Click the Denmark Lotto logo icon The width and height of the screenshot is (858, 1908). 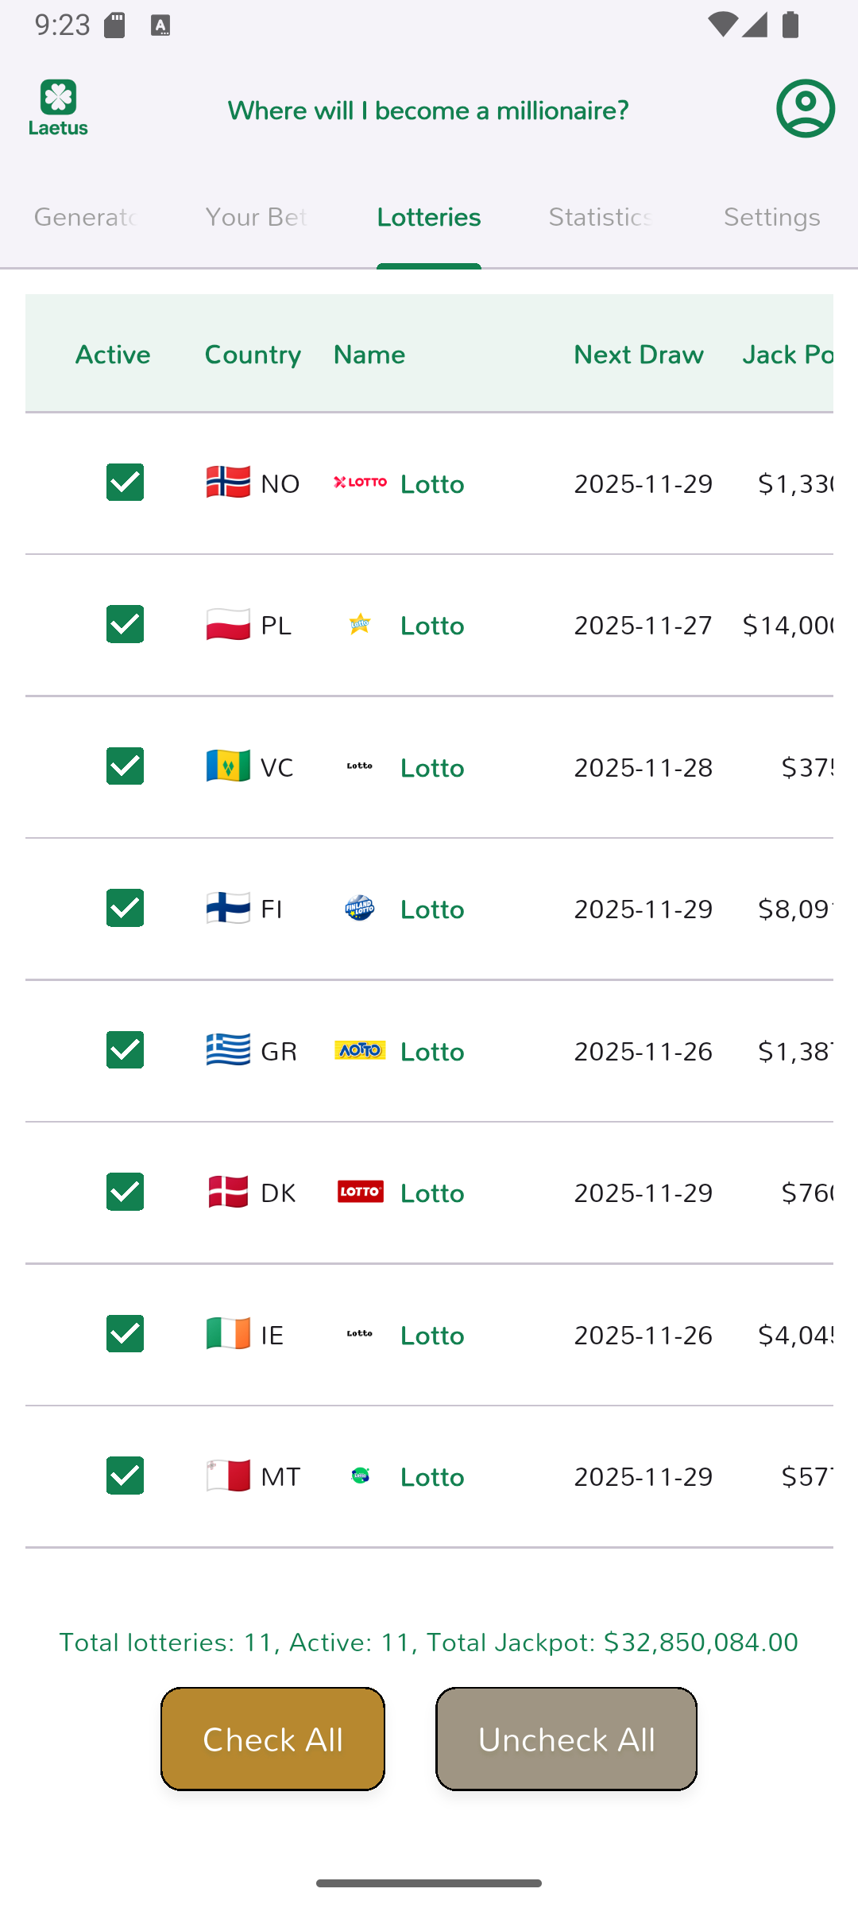pos(360,1192)
